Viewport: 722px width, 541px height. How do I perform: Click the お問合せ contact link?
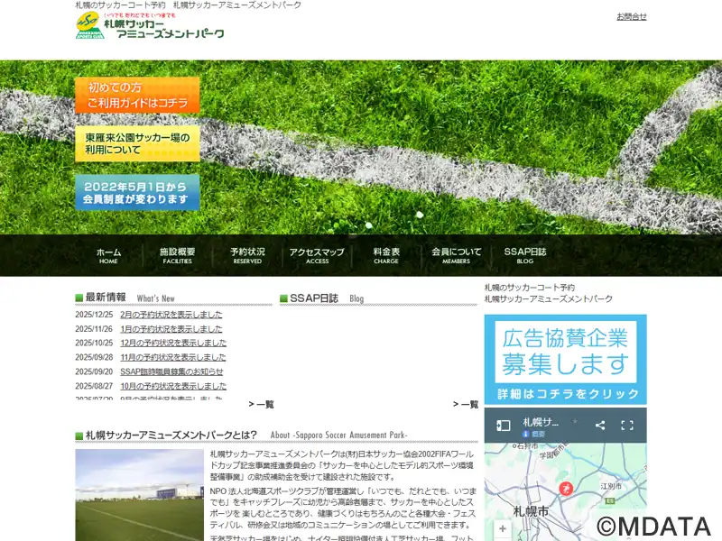point(631,16)
